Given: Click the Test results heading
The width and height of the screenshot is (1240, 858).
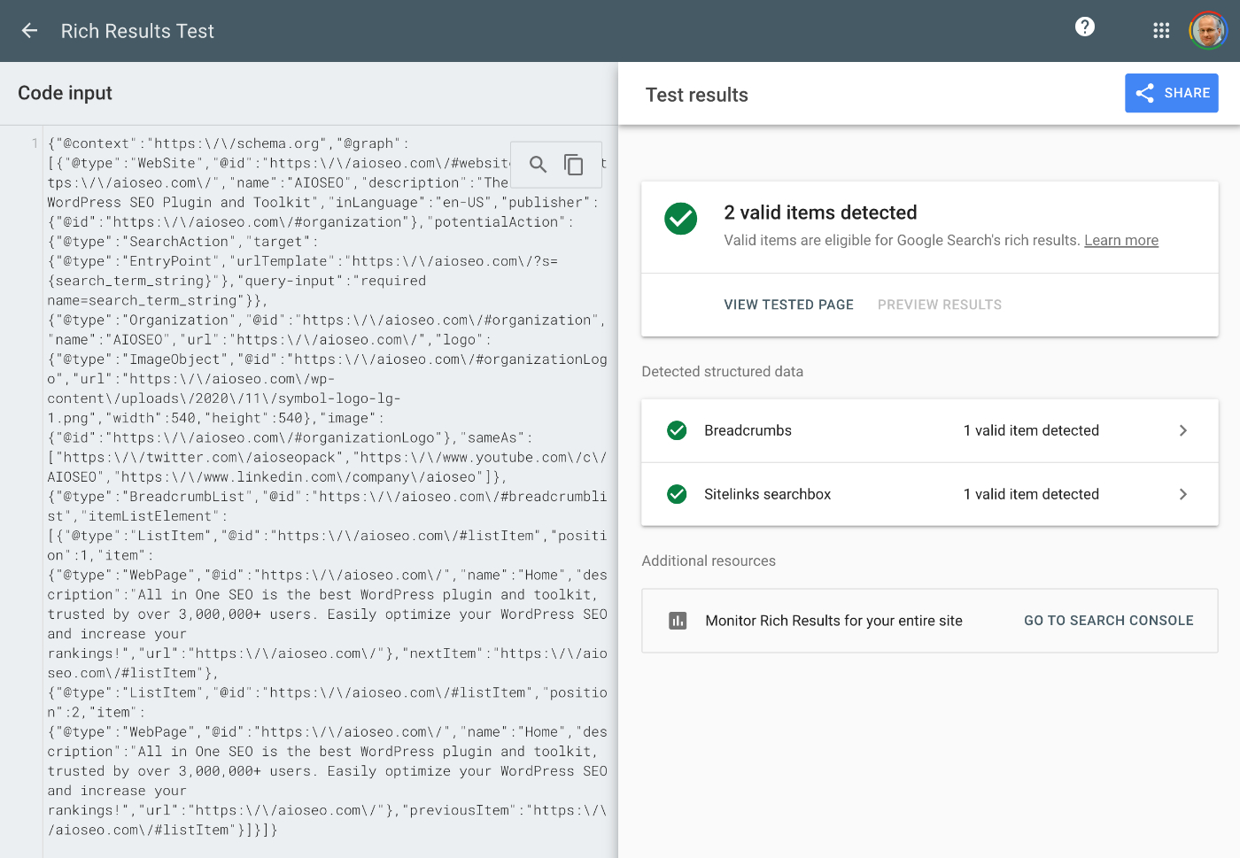Looking at the screenshot, I should coord(696,95).
